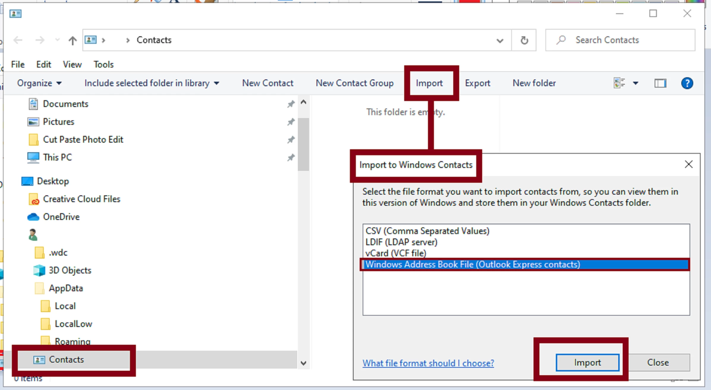This screenshot has height=390, width=711.
Task: Expand the address bar history dropdown
Action: click(500, 40)
